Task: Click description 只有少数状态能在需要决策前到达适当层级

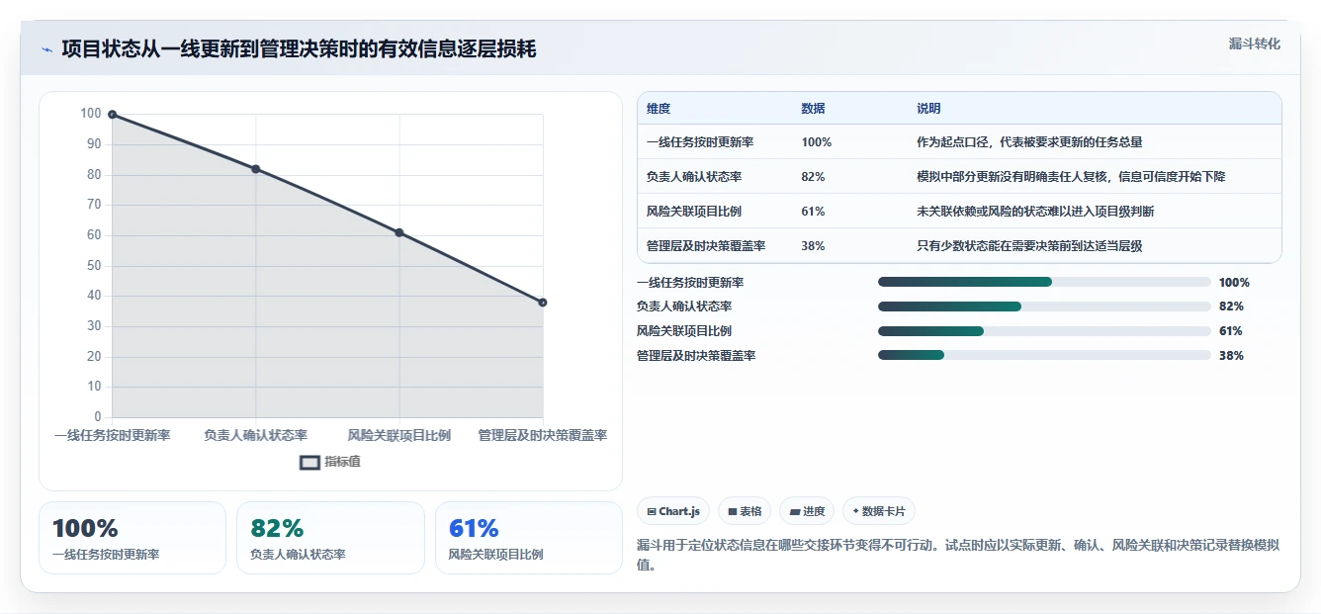Action: tap(1029, 246)
